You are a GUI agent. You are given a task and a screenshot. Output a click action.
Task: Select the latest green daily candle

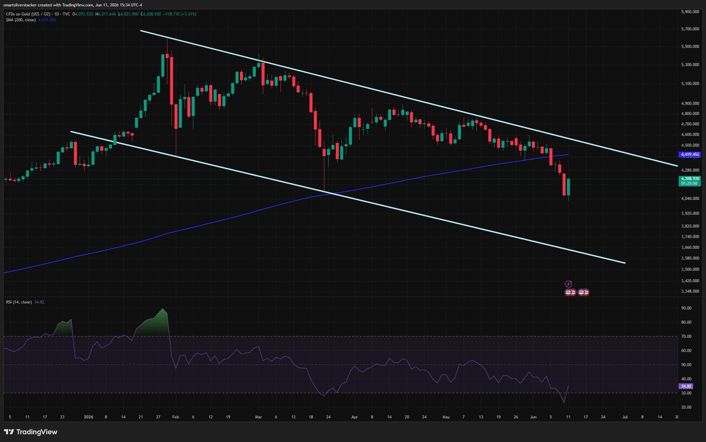pyautogui.click(x=569, y=187)
